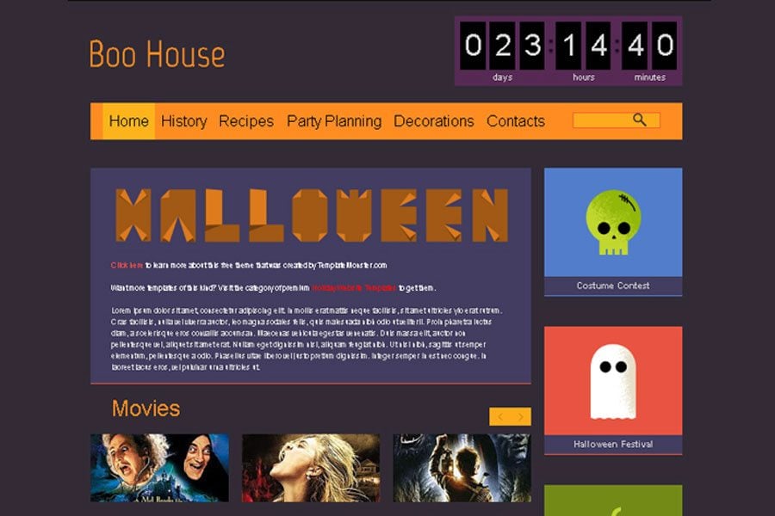
Task: Open the History menu item
Action: 184,121
